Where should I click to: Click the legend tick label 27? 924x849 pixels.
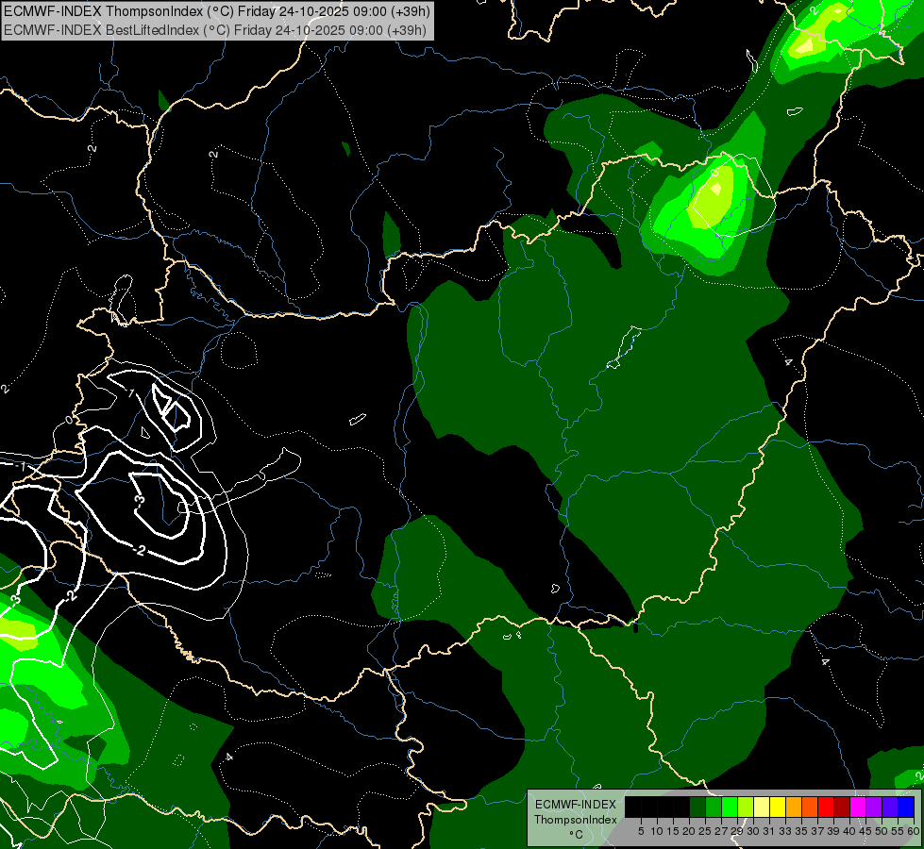point(721,831)
